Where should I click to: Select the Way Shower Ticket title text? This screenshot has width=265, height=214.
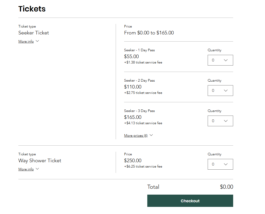tap(40, 160)
